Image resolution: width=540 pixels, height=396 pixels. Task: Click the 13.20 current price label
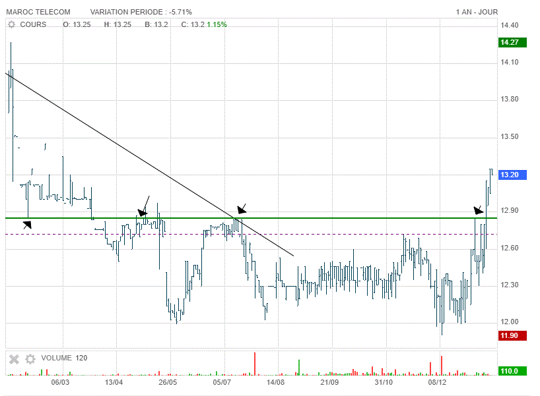point(512,175)
